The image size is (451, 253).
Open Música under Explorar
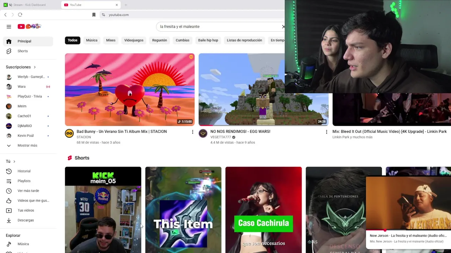point(28,244)
